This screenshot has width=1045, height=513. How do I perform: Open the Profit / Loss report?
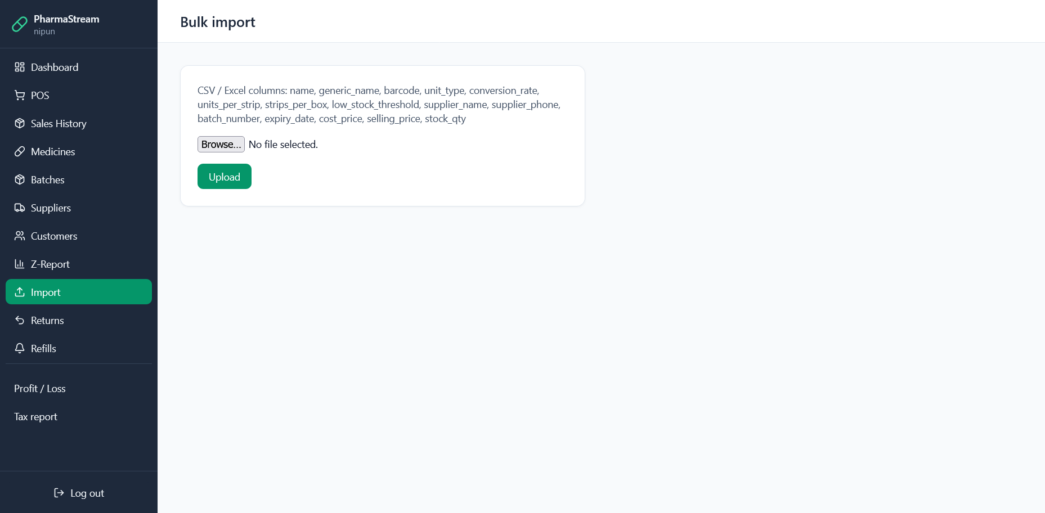point(40,389)
